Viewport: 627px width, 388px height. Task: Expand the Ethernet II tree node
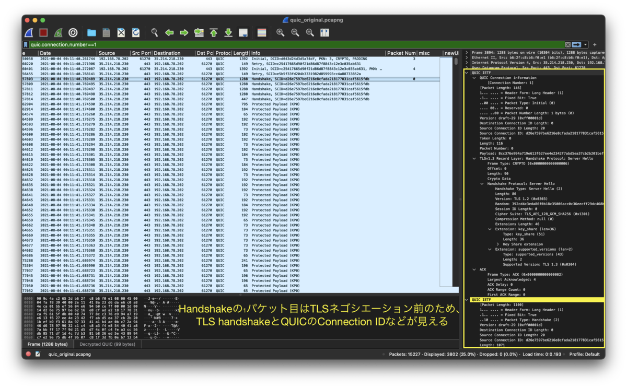(467, 58)
